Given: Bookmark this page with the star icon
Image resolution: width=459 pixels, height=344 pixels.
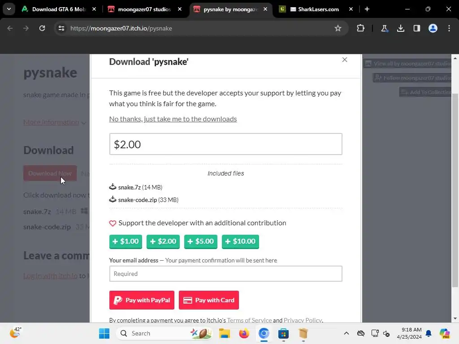Looking at the screenshot, I should [x=338, y=28].
